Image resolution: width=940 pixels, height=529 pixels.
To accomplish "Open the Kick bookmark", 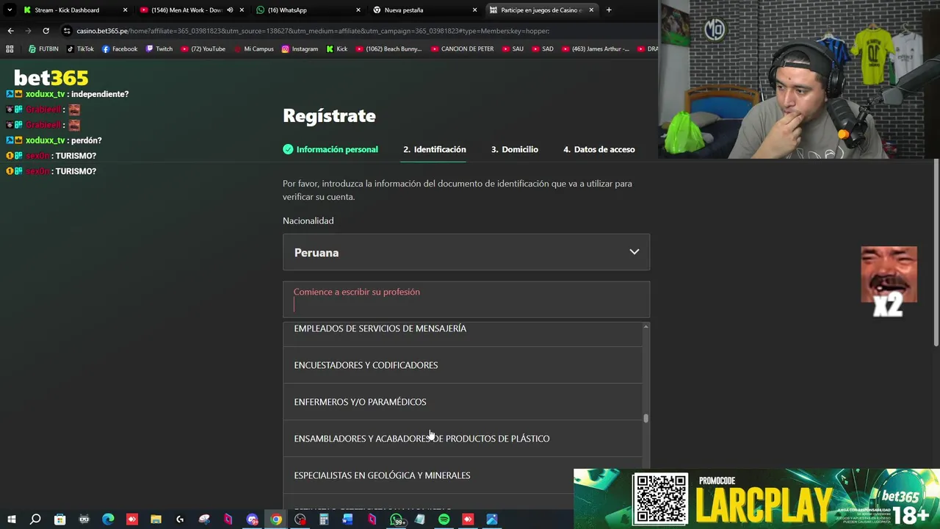I will click(x=336, y=49).
